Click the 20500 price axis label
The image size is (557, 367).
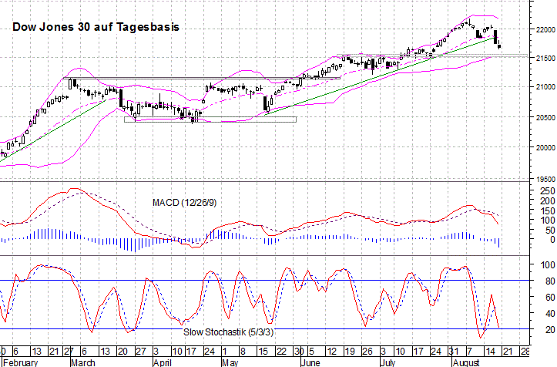tap(545, 117)
